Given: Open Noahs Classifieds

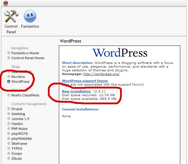Looking at the screenshot, I should [25, 95].
